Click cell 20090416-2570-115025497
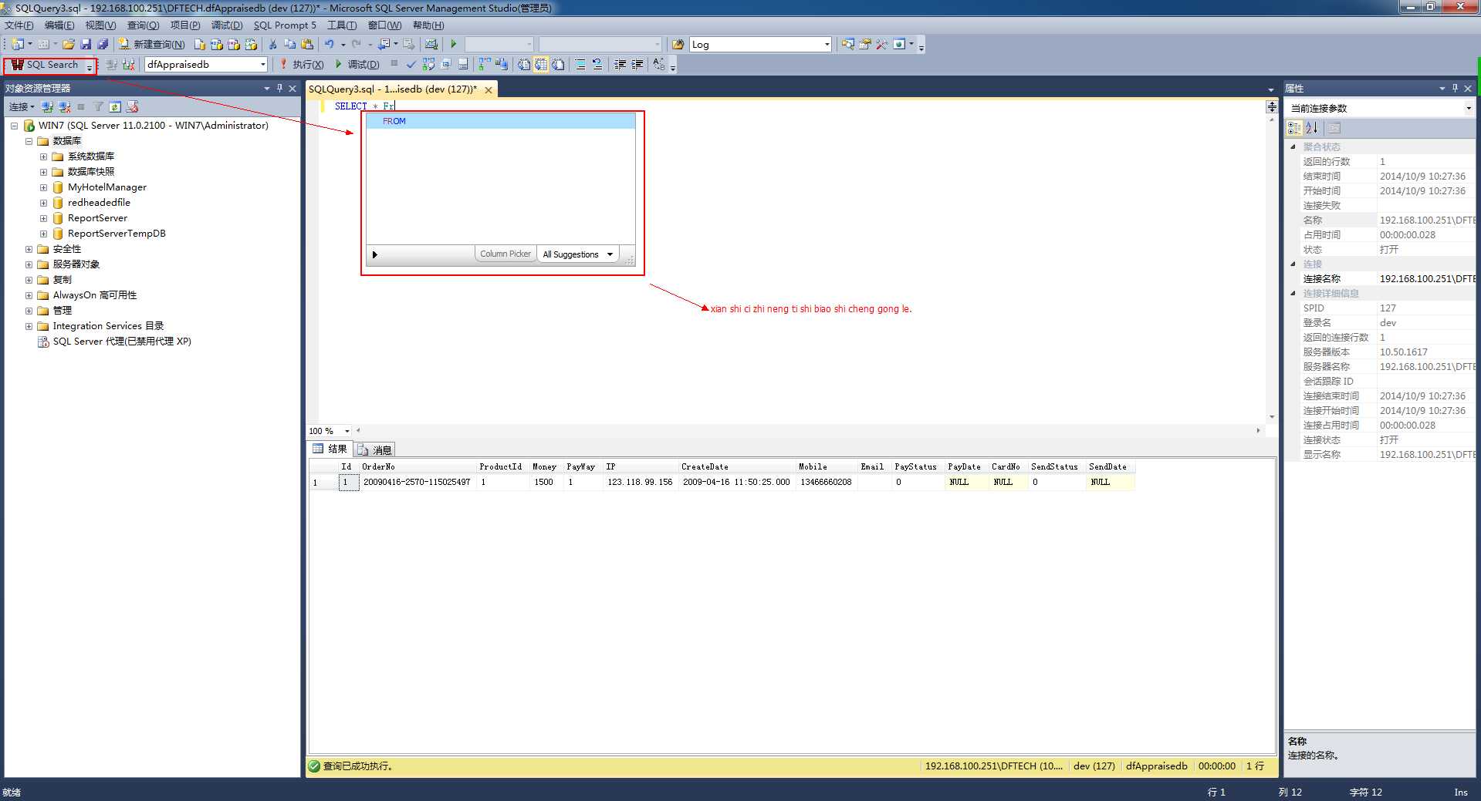 [418, 482]
